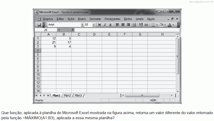214x121 pixels.
Task: Click the Fill Color paint bucket
Action: coord(161,25)
